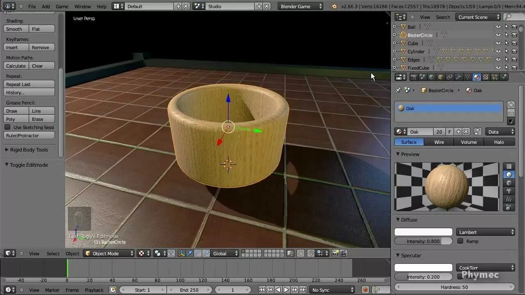525x295 pixels.
Task: Play the timeline animation forward
Action: 286,290
